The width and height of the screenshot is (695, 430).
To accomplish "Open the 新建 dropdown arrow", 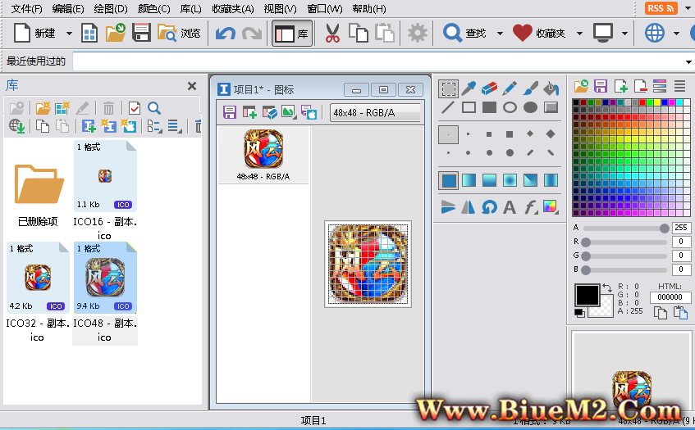I will (x=69, y=34).
